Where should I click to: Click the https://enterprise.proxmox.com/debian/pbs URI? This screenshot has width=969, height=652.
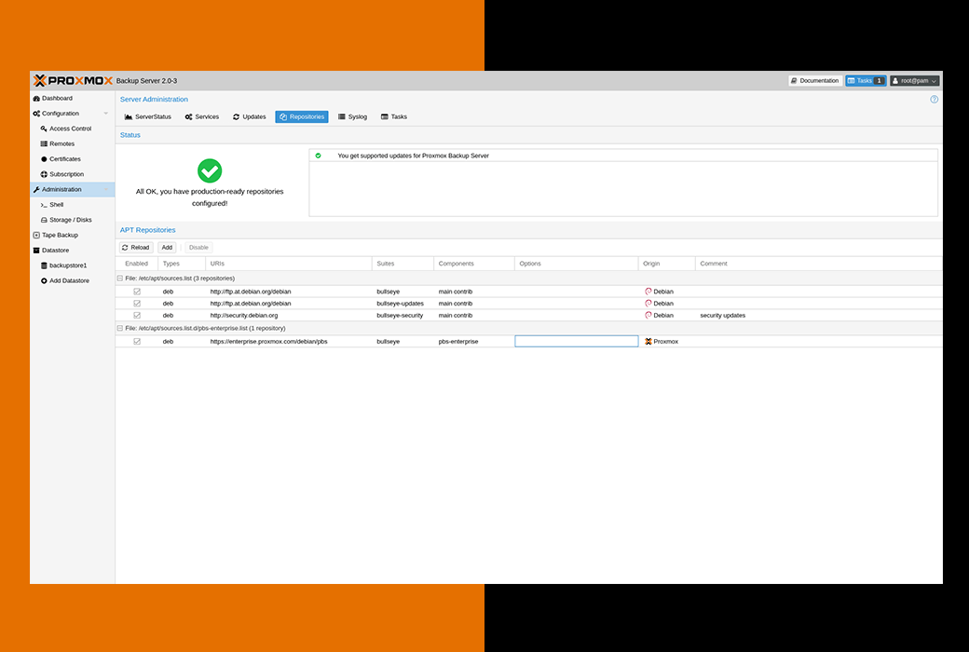tap(269, 341)
